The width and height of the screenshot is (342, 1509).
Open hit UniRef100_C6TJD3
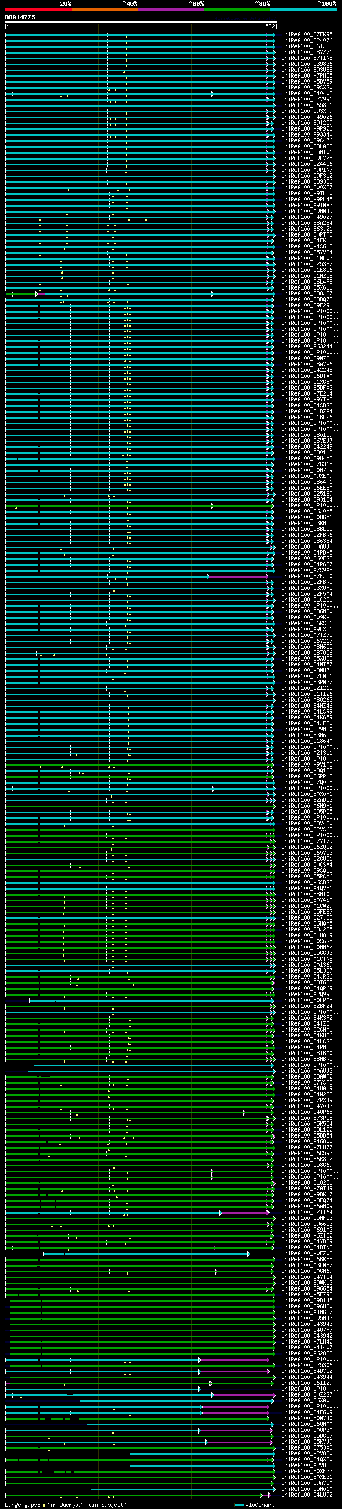pyautogui.click(x=307, y=46)
